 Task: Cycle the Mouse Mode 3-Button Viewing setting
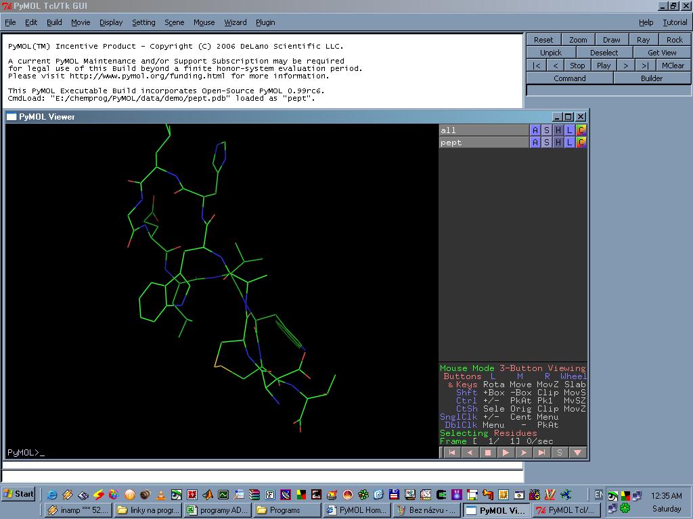click(513, 368)
